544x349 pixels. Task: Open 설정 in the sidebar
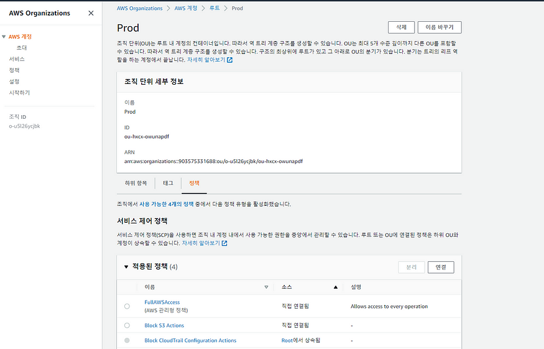(x=14, y=81)
